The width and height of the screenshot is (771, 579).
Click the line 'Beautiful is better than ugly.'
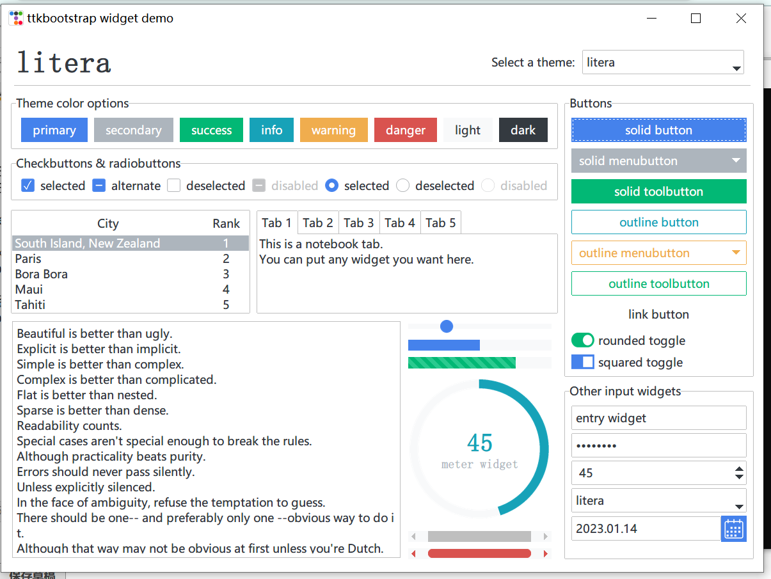point(95,333)
